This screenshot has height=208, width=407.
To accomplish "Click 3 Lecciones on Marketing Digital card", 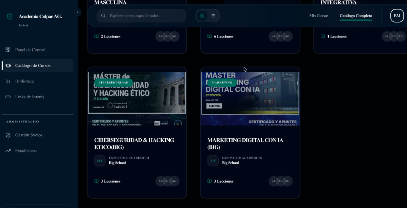I will tap(224, 181).
